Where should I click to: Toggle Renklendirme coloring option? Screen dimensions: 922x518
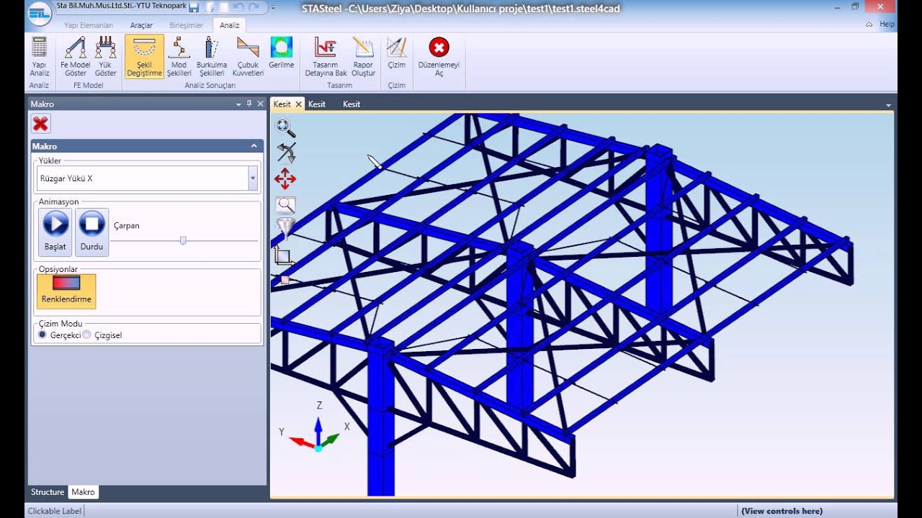click(66, 291)
